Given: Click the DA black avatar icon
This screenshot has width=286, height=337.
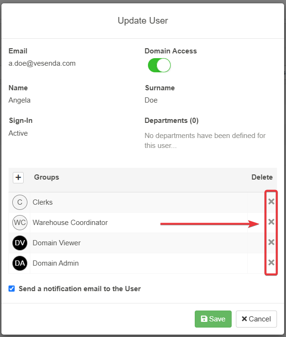Looking at the screenshot, I should point(20,263).
